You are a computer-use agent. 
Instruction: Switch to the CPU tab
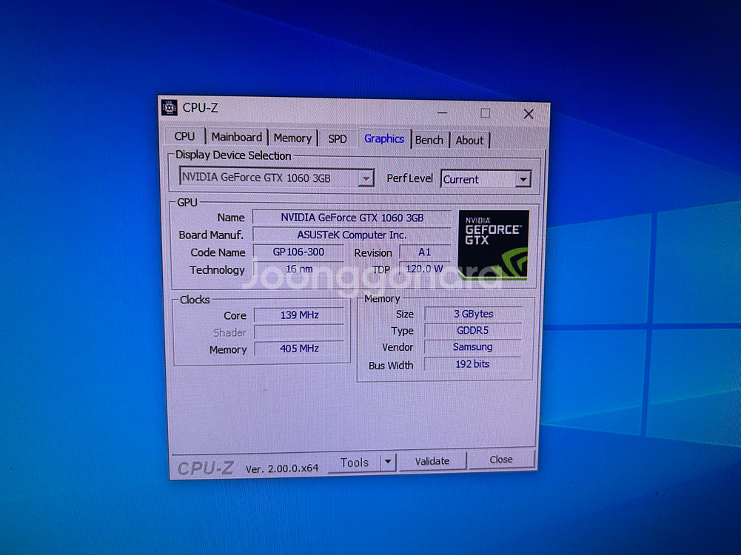pos(184,137)
